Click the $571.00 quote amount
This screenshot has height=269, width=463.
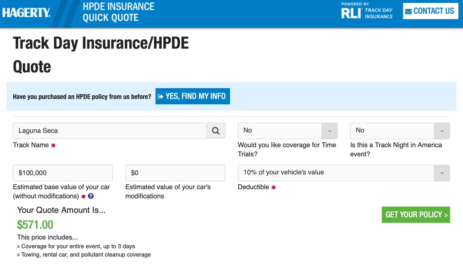pyautogui.click(x=35, y=225)
